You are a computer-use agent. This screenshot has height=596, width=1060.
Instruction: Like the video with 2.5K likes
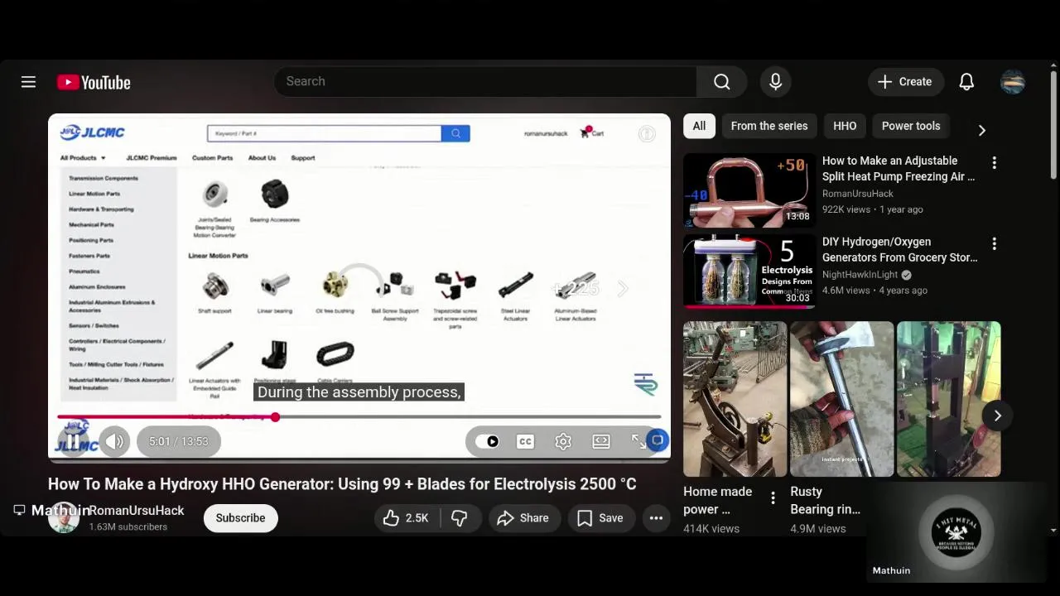pos(407,518)
